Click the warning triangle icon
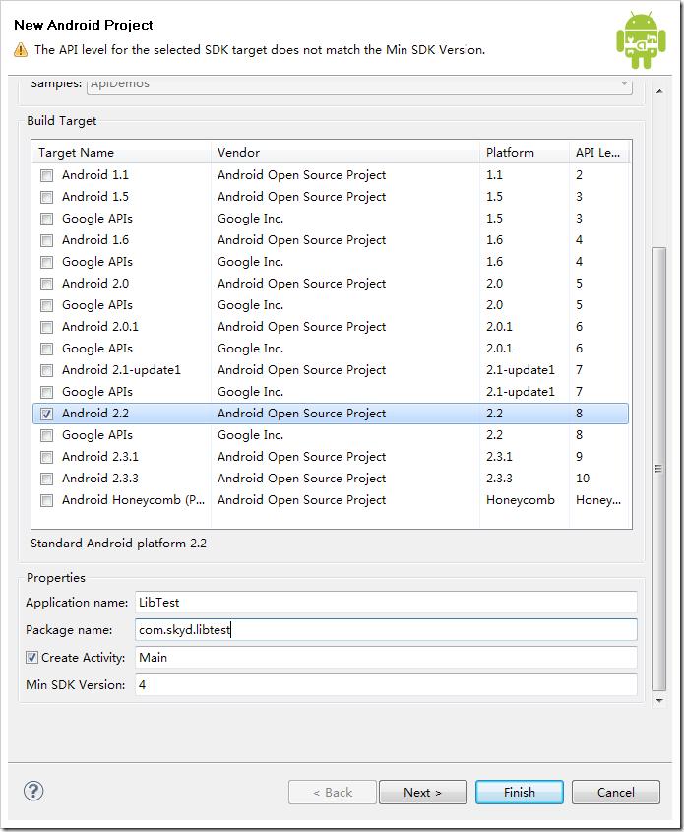The width and height of the screenshot is (684, 832). pos(20,50)
